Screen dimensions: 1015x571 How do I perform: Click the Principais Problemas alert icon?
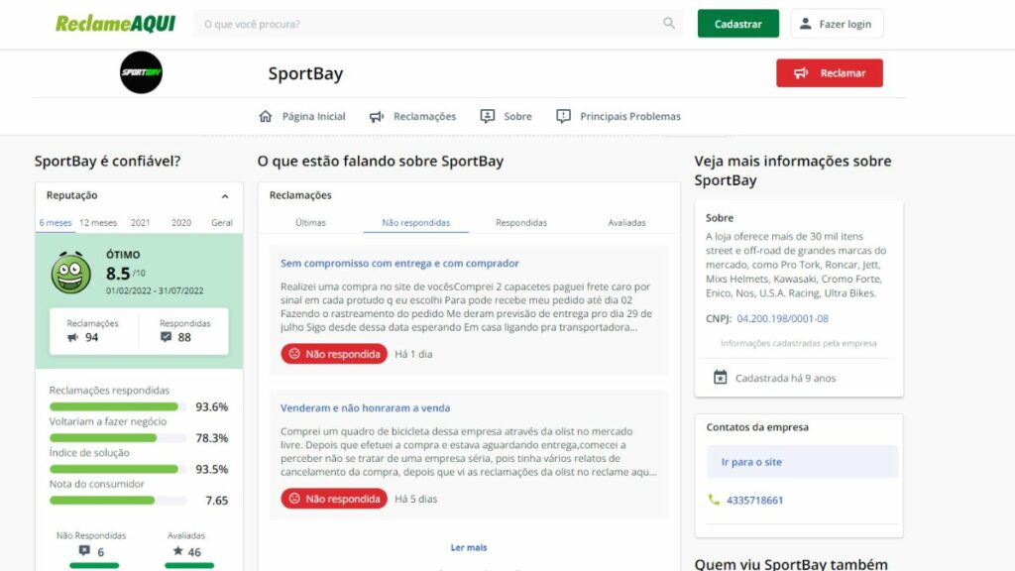[564, 116]
